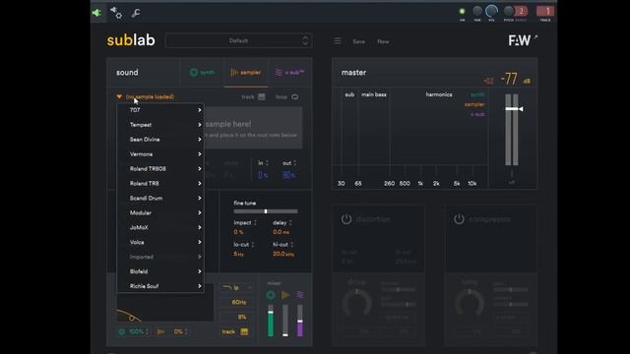
Task: Click the Save preset button
Action: tap(358, 41)
